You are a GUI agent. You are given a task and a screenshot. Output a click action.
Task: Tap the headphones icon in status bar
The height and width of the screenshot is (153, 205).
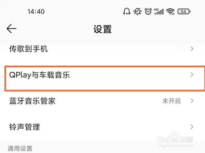point(126,12)
